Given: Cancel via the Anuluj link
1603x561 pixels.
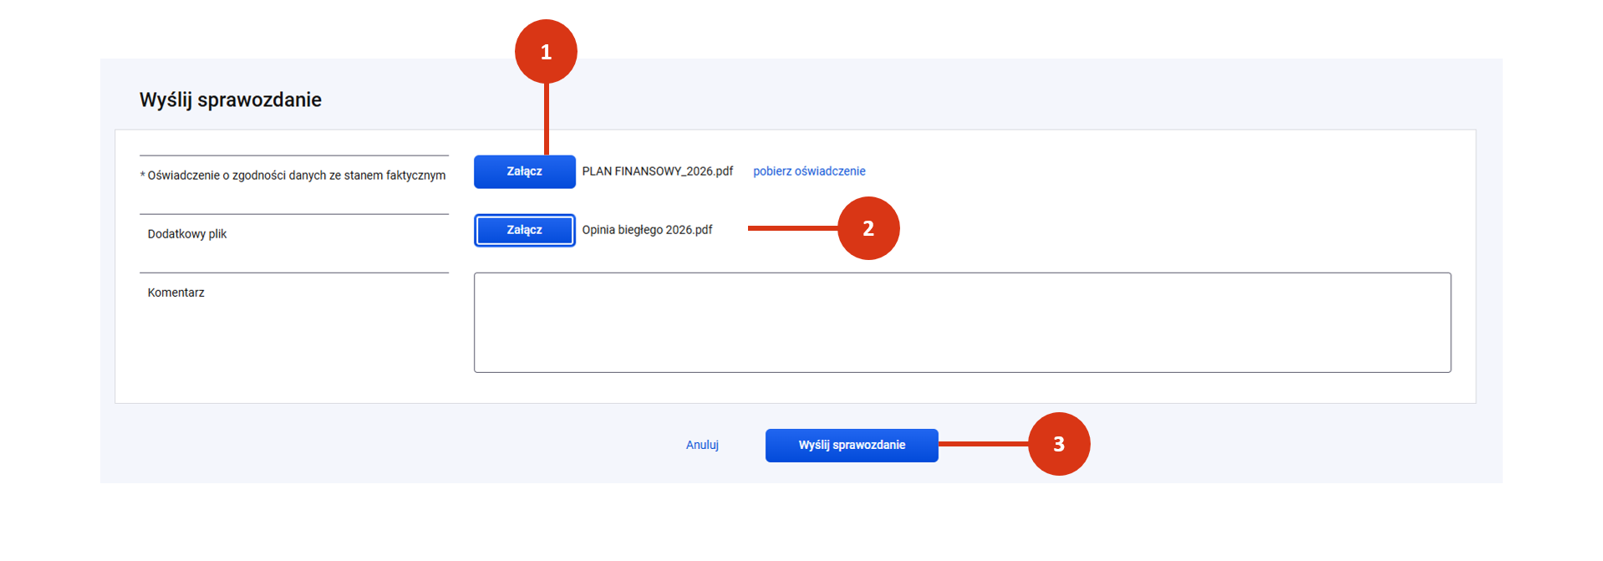Looking at the screenshot, I should pyautogui.click(x=702, y=445).
